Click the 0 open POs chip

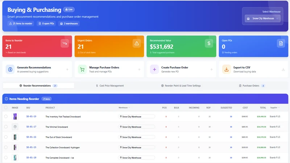46,24
